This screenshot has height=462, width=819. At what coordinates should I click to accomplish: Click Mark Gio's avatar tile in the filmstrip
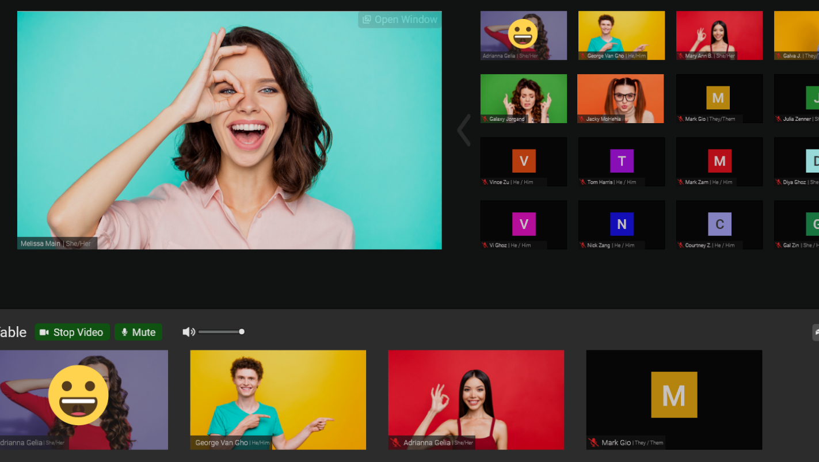click(673, 399)
